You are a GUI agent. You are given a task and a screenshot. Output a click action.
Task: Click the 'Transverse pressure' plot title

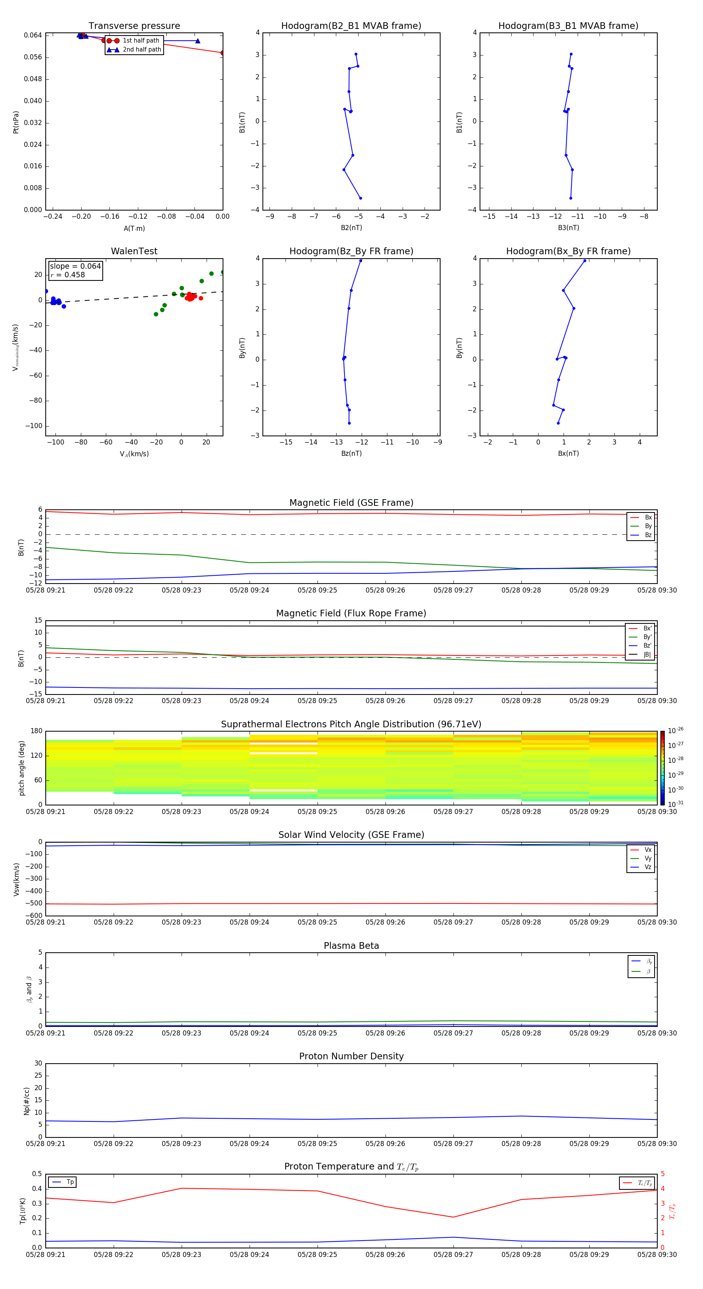[x=134, y=26]
